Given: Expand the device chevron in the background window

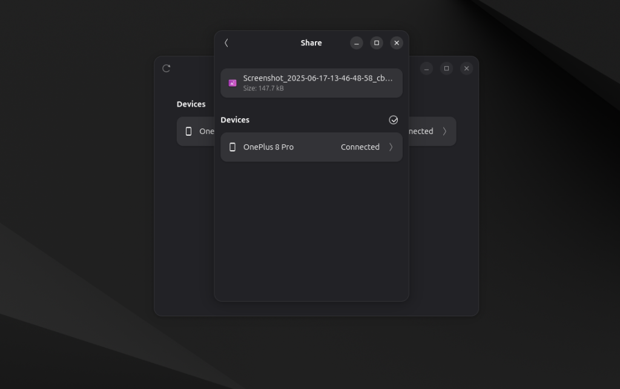Looking at the screenshot, I should point(445,131).
